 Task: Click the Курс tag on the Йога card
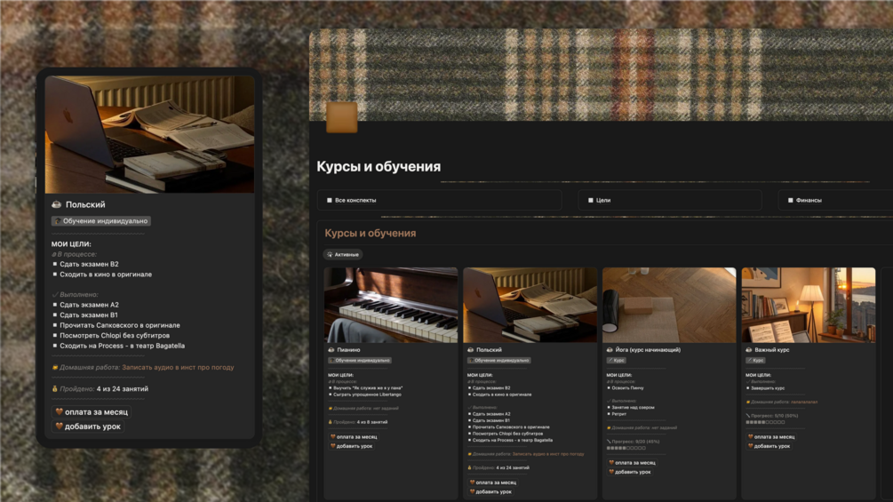(x=617, y=360)
